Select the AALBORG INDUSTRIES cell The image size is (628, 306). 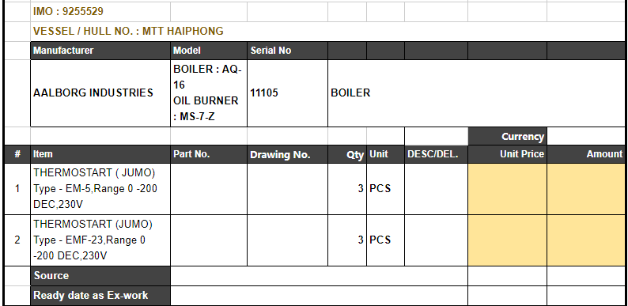[100, 93]
